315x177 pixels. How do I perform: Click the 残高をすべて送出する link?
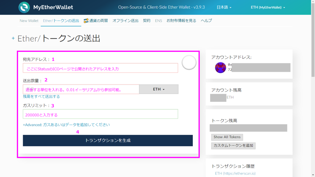[x=42, y=96]
